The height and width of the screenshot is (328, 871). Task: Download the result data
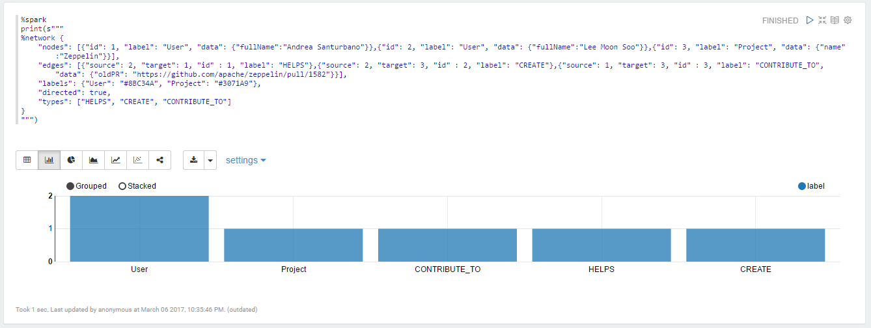tap(194, 160)
